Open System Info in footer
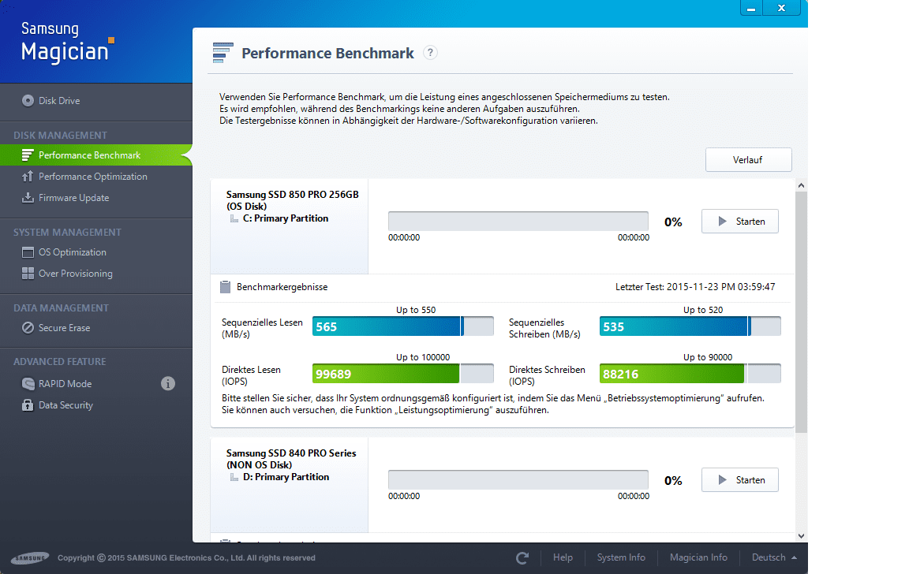Image resolution: width=909 pixels, height=574 pixels. (x=621, y=557)
